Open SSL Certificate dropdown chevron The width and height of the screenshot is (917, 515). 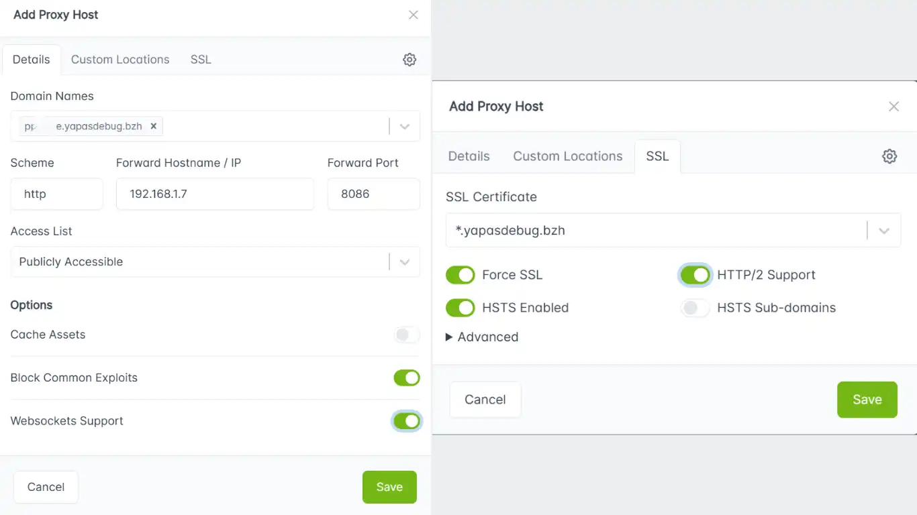pos(884,231)
